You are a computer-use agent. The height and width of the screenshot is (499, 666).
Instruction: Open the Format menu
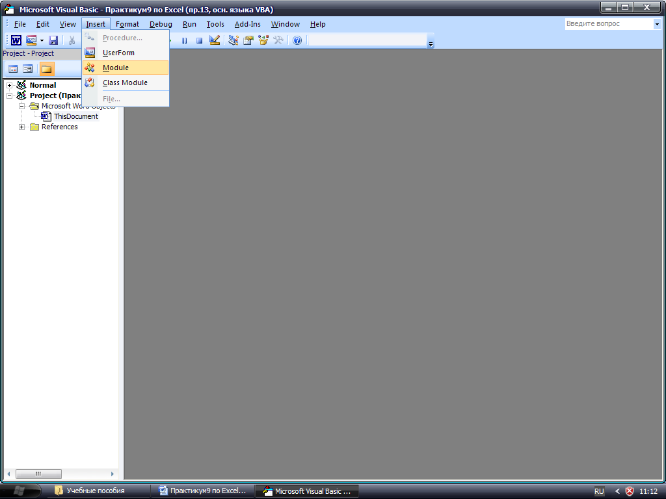pyautogui.click(x=127, y=24)
